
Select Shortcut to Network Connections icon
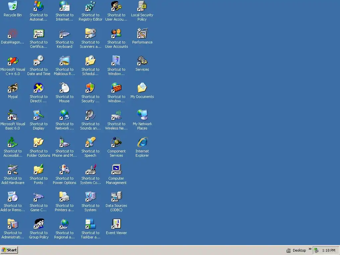coord(64,115)
